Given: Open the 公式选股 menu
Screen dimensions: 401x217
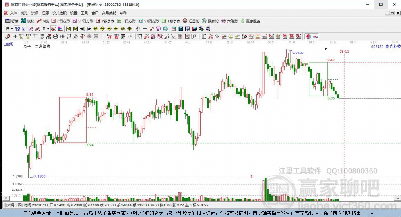Looking at the screenshot, I should (60, 13).
